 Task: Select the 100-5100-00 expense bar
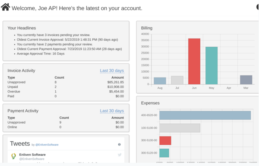(x=180, y=128)
